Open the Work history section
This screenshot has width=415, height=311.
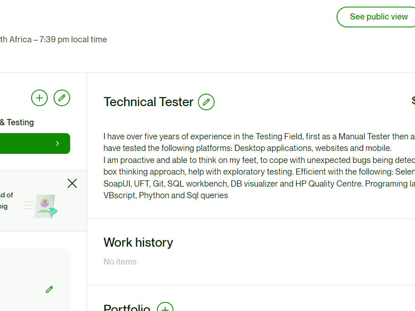point(138,242)
